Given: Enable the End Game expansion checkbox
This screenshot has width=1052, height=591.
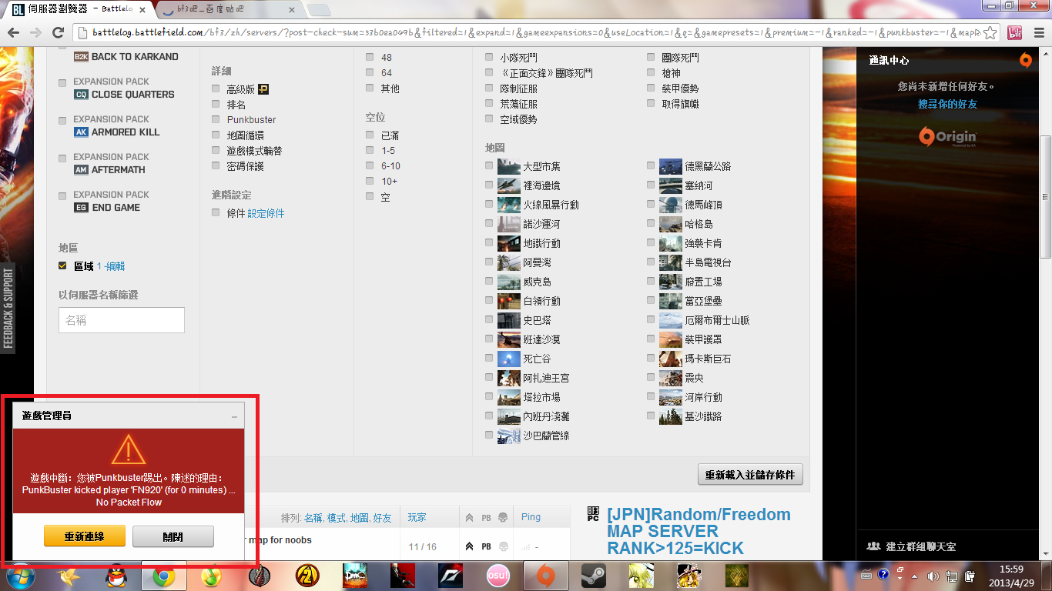Looking at the screenshot, I should 62,196.
